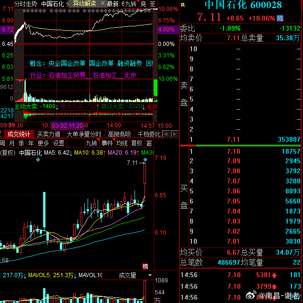Select sell level 1 price 7.11
Screen dimensions: 303x303
coord(233,139)
